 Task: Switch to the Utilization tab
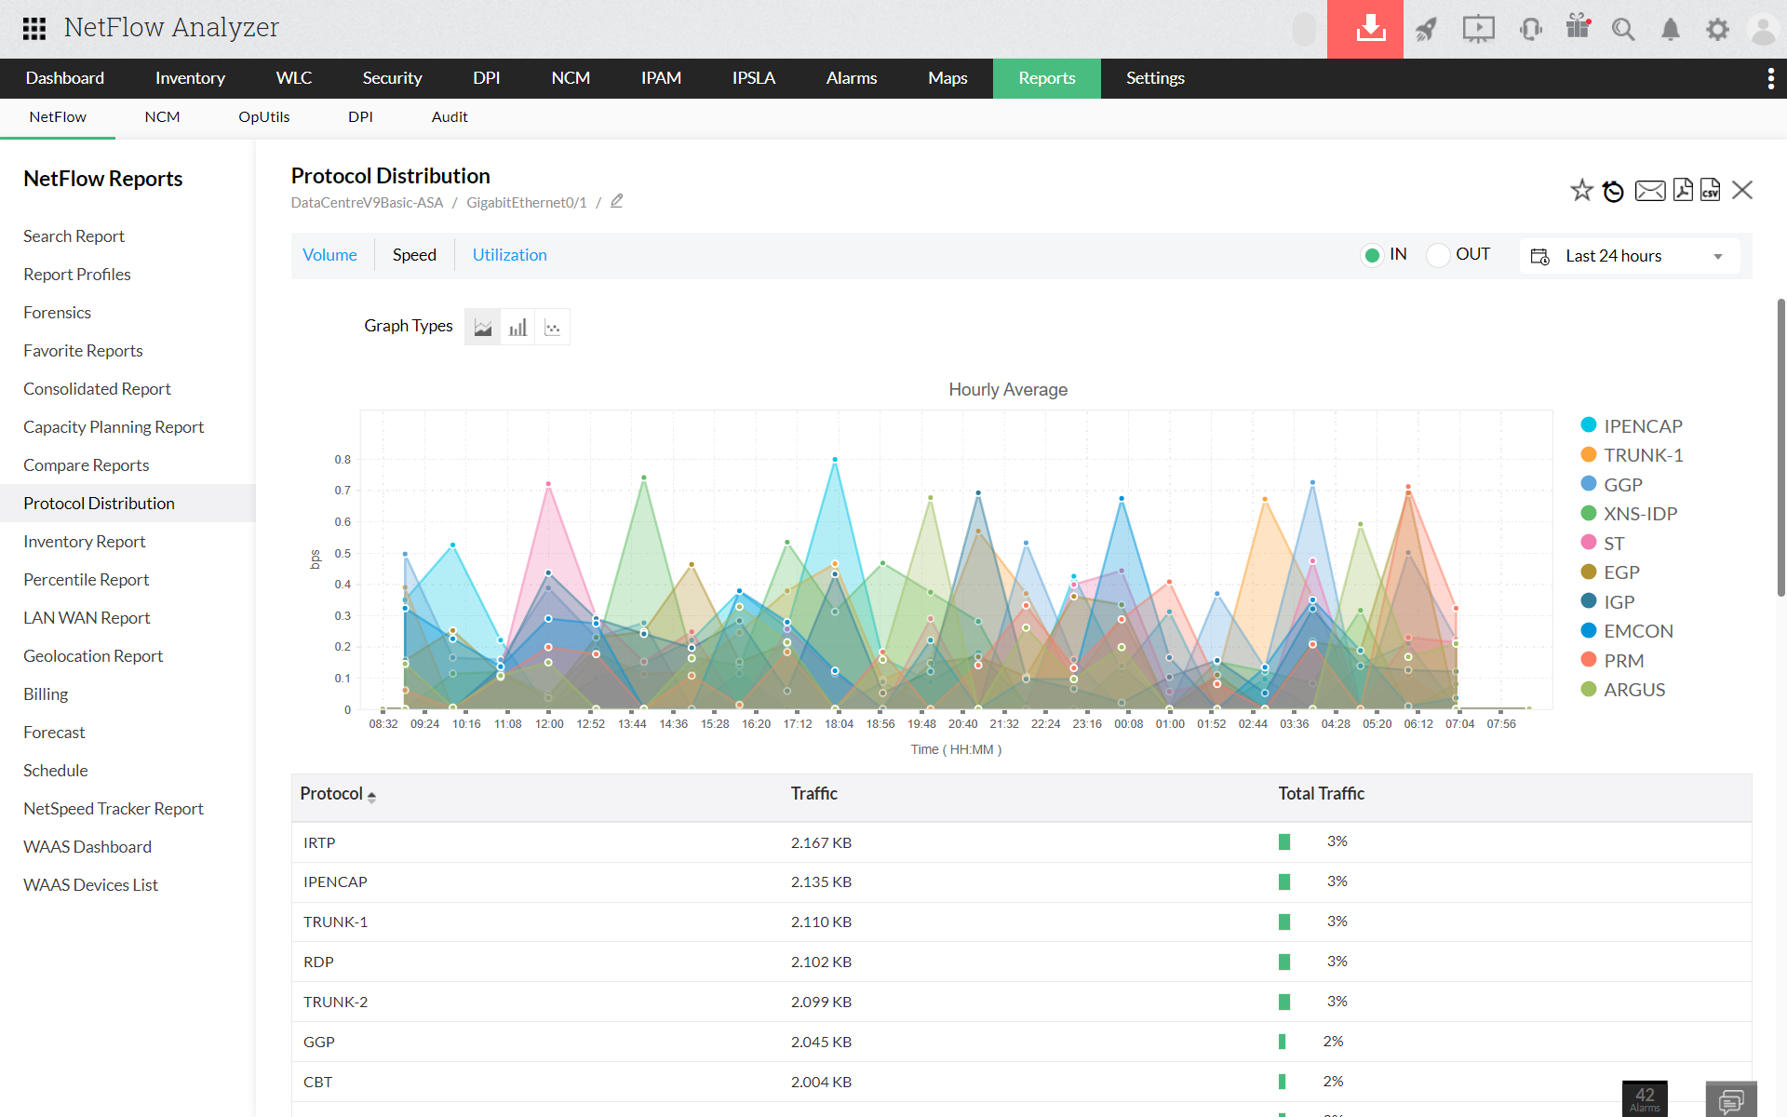[x=509, y=255]
